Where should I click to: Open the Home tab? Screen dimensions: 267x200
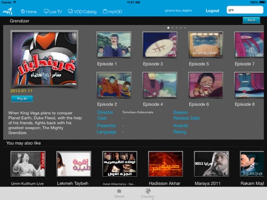tap(28, 12)
